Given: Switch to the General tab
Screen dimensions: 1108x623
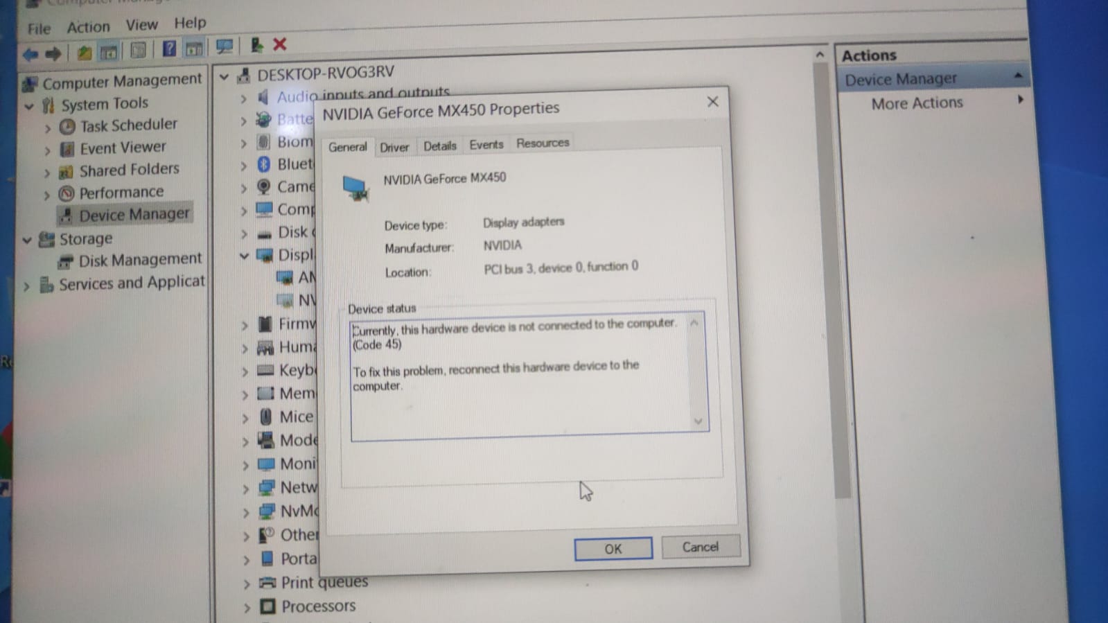Looking at the screenshot, I should [x=347, y=147].
